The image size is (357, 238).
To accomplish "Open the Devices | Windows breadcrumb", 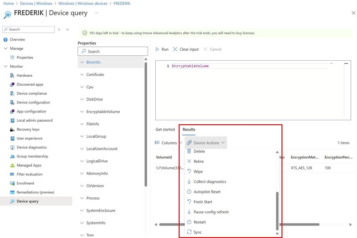I will (36, 4).
